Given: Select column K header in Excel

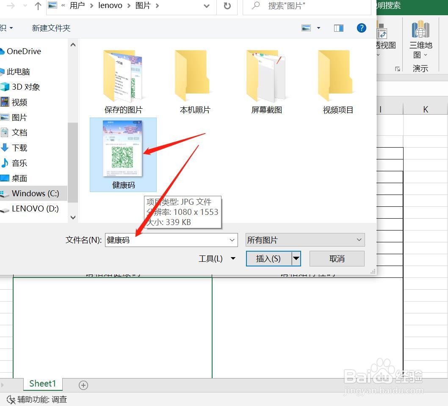Looking at the screenshot, I should (426, 110).
